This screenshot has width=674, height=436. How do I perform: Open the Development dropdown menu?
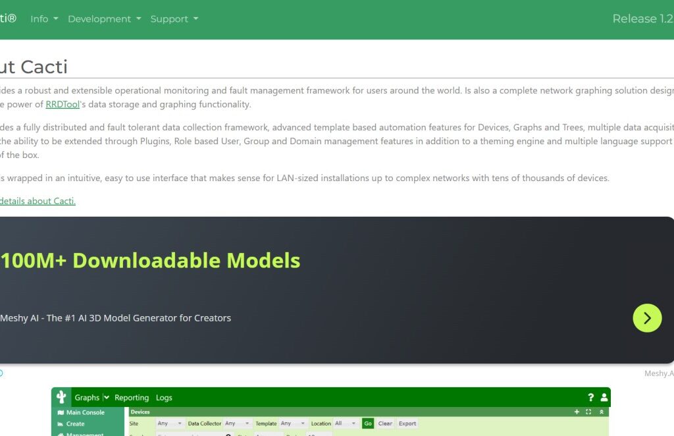pos(105,19)
